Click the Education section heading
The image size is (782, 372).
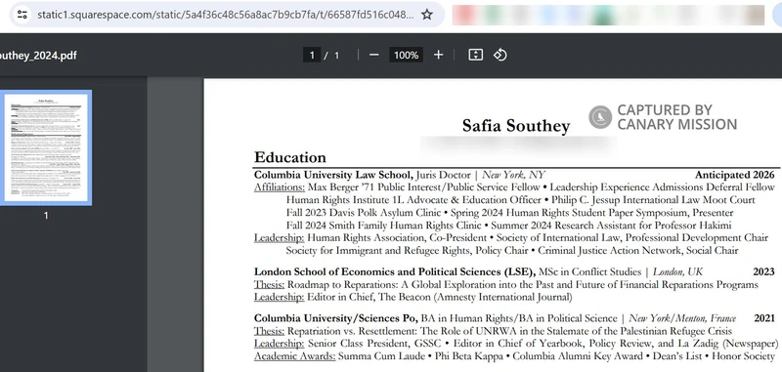pyautogui.click(x=289, y=157)
